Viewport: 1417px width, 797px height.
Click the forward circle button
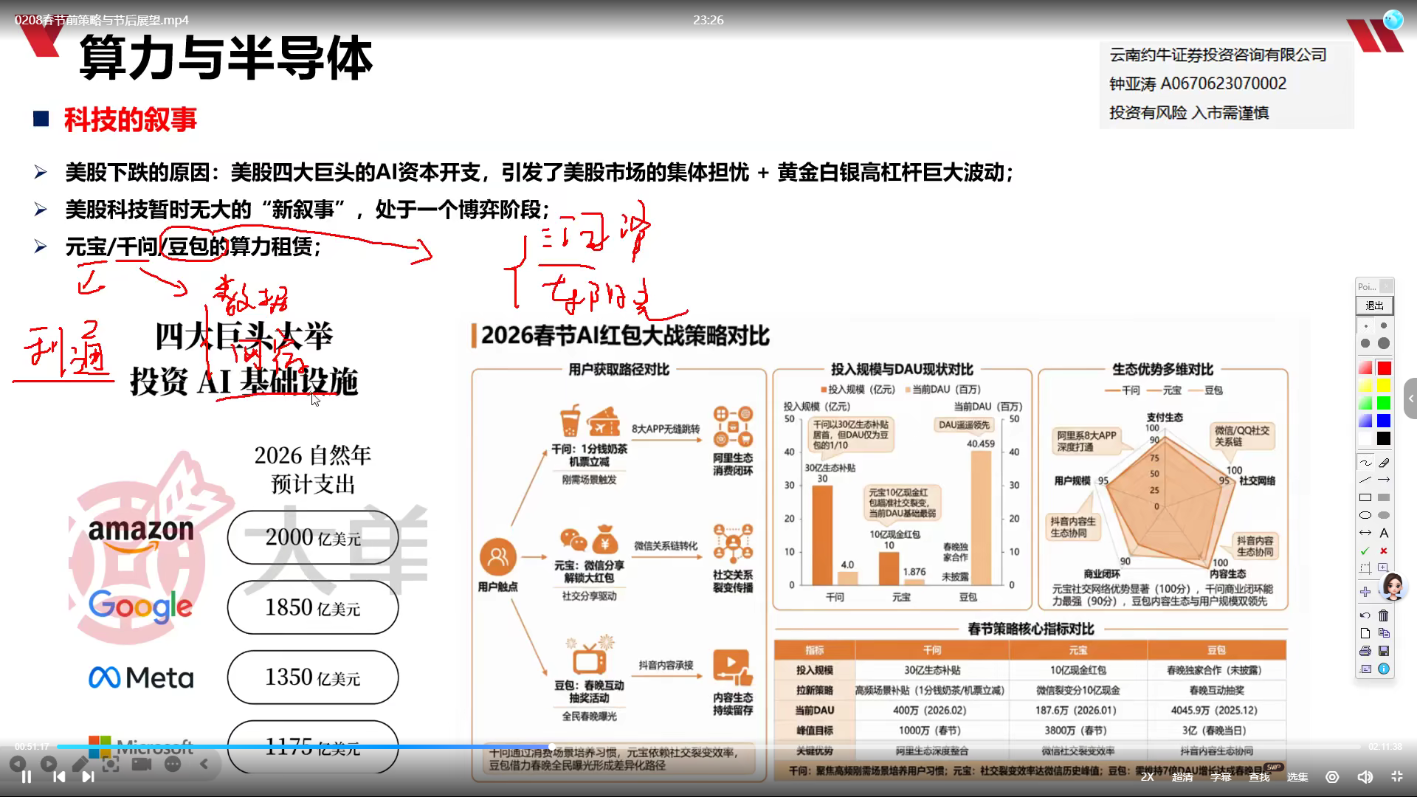49,764
